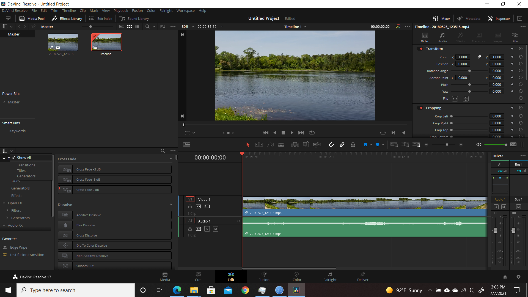Toggle Loop playback icon

(x=312, y=133)
